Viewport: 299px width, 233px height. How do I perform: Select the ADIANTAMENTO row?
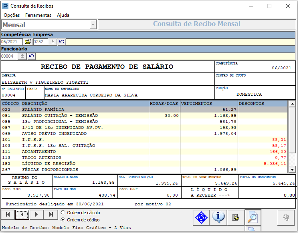pos(144,151)
